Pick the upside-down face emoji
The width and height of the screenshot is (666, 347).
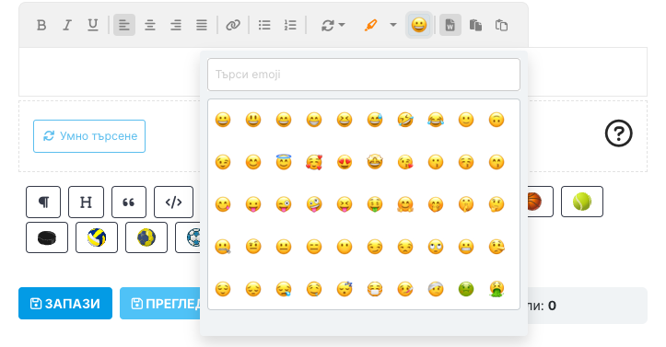497,120
